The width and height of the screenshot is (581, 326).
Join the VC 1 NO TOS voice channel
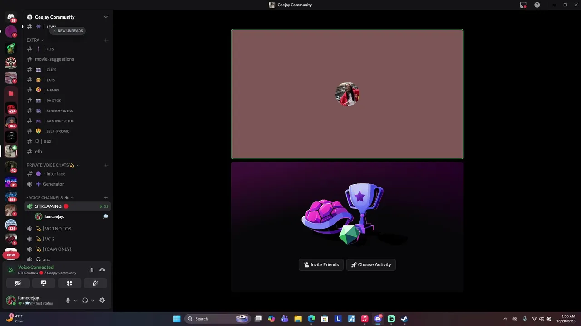(x=67, y=229)
